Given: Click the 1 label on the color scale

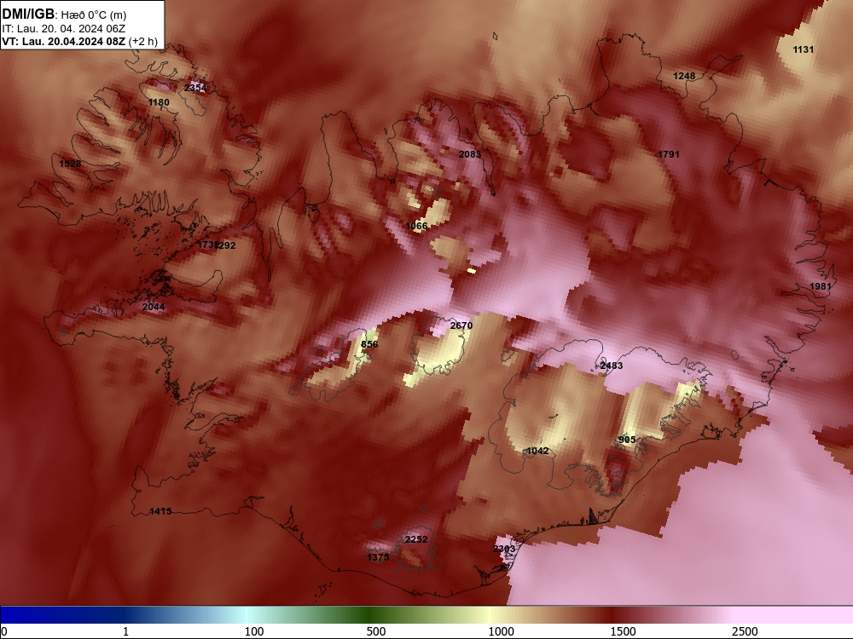Looking at the screenshot, I should [125, 631].
